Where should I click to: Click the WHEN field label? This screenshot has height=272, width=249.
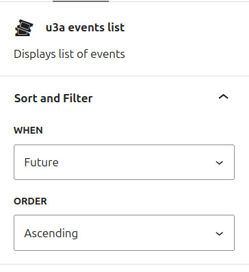tap(28, 130)
